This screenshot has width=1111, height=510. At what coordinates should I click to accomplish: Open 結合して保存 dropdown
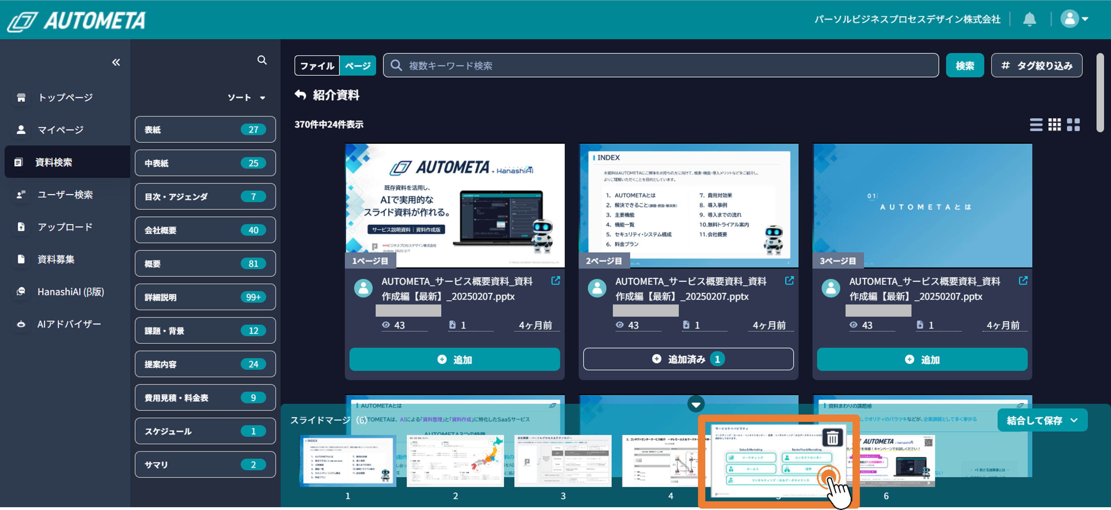1042,420
